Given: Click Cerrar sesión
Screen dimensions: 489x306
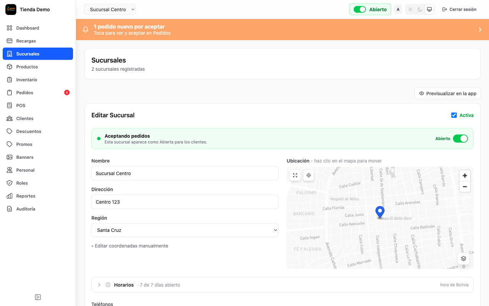Looking at the screenshot, I should (x=459, y=10).
